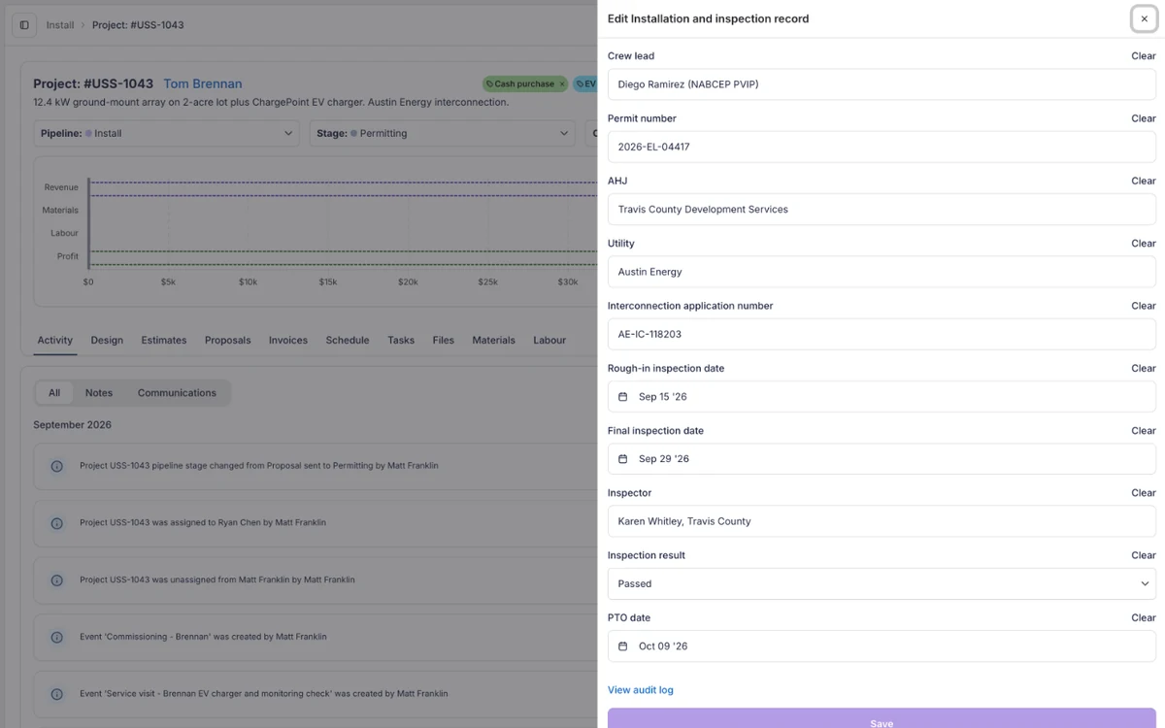
Task: Clear the Permit number field
Action: 1143,118
